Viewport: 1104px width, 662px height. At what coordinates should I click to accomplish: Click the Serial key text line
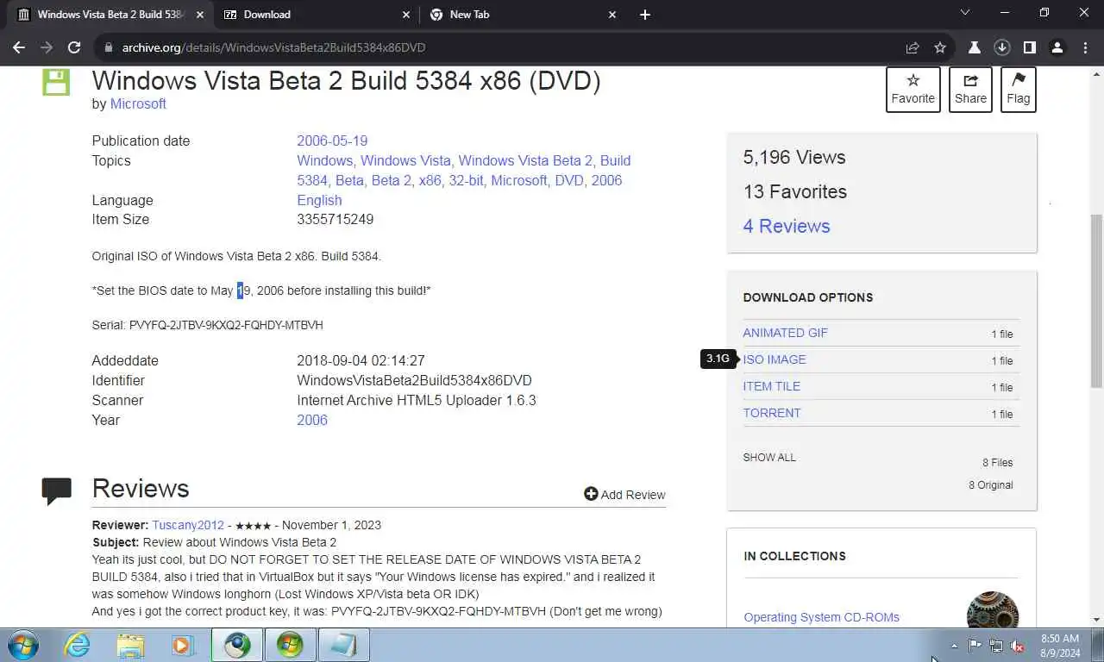point(207,325)
